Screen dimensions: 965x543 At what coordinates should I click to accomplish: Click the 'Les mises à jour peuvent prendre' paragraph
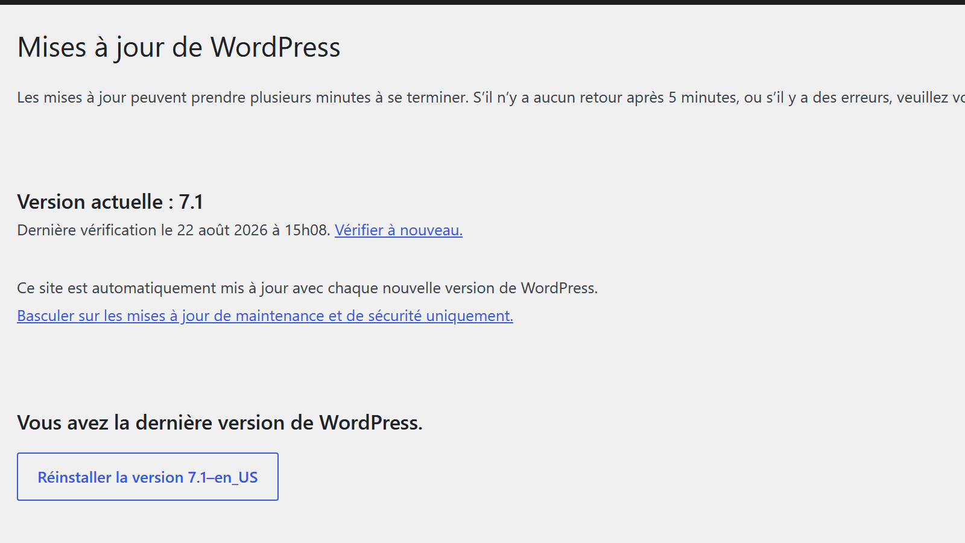tap(491, 98)
